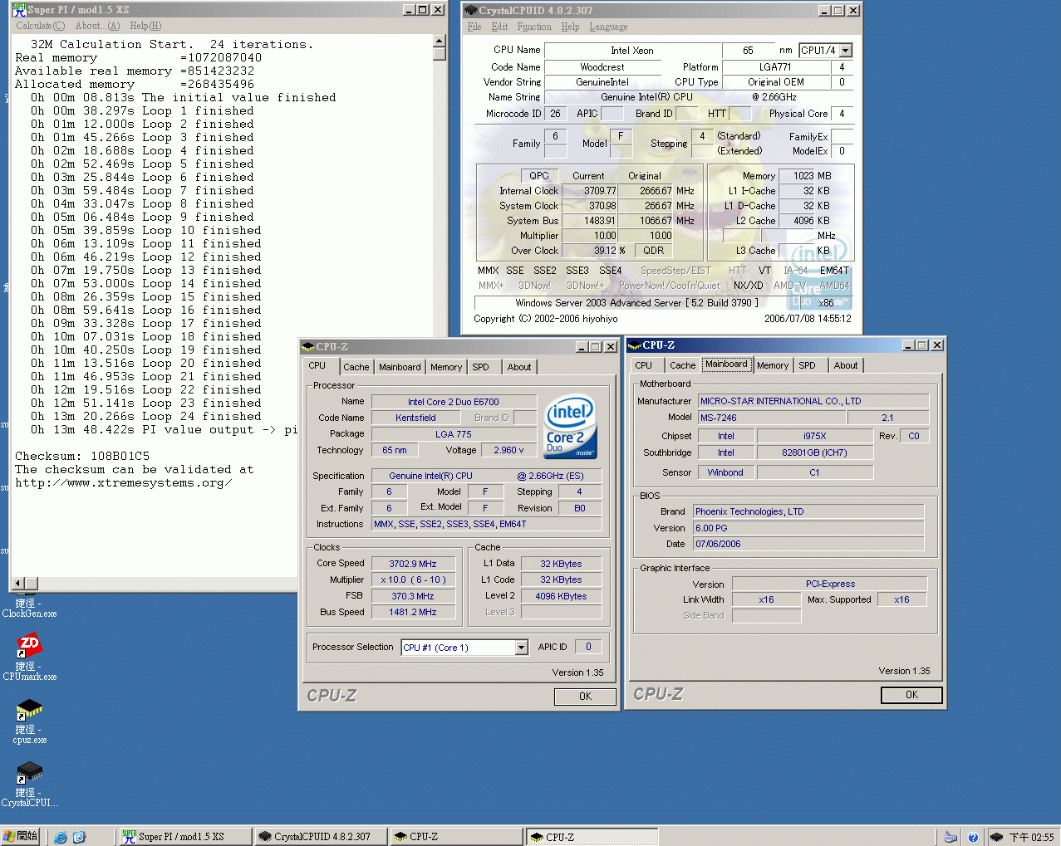This screenshot has width=1061, height=846.
Task: Click the chip icon in system tray
Action: pos(996,837)
